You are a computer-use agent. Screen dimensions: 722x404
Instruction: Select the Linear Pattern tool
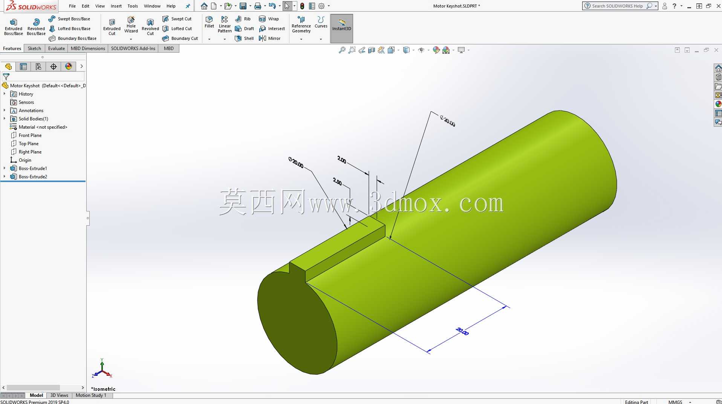pyautogui.click(x=225, y=24)
